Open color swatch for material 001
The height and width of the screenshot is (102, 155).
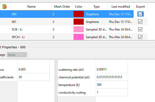coord(79,22)
